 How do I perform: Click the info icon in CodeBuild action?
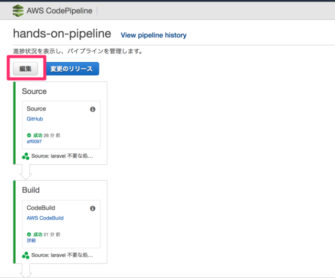click(93, 208)
